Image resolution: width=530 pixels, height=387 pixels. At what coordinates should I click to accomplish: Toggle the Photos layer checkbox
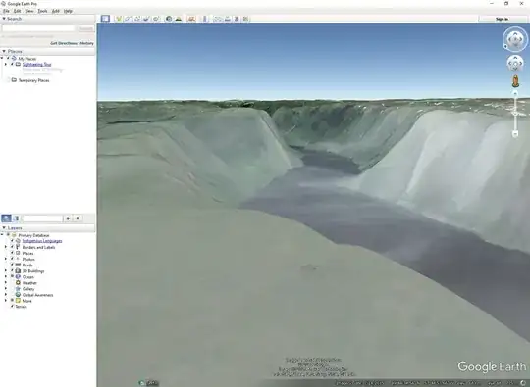12,259
